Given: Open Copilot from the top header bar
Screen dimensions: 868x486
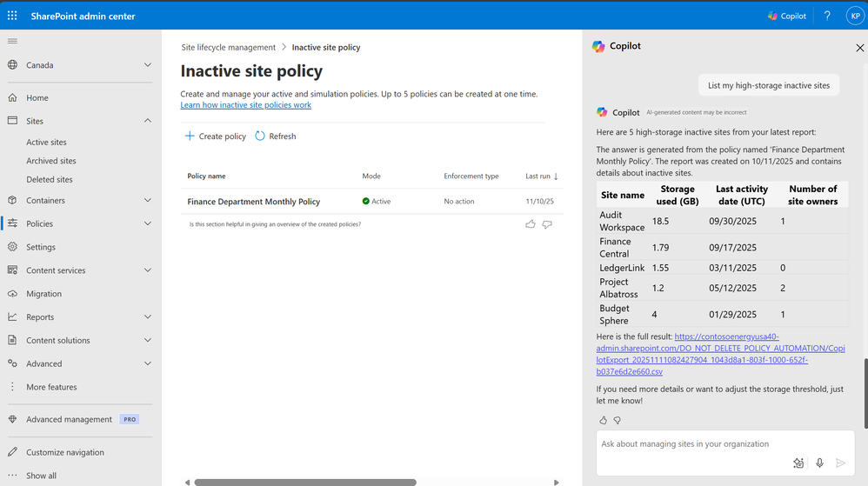Looking at the screenshot, I should click(x=786, y=16).
